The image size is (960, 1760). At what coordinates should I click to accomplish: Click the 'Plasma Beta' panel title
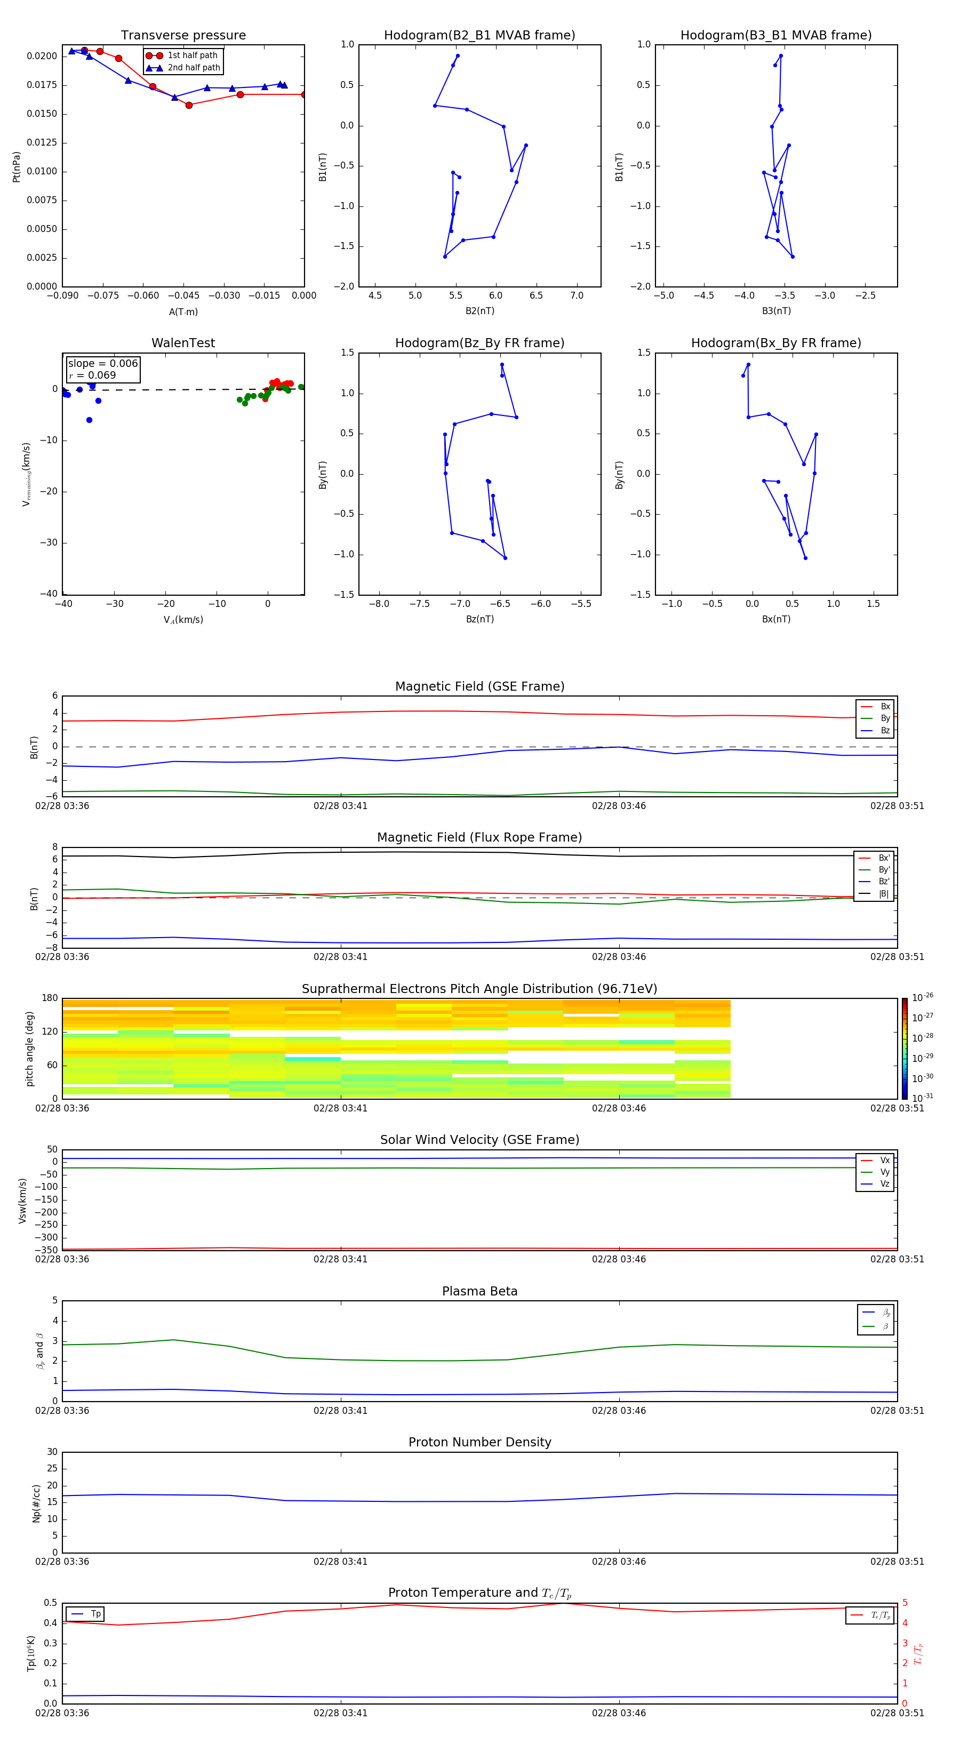[x=479, y=1291]
